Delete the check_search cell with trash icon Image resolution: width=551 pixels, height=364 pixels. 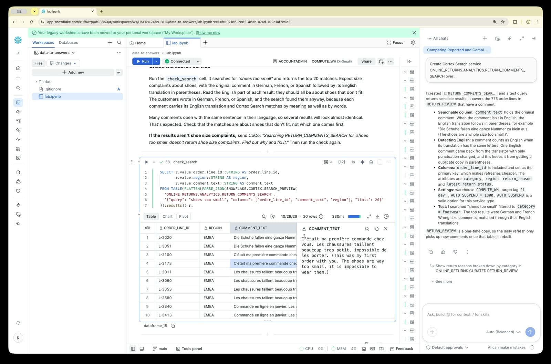point(371,162)
